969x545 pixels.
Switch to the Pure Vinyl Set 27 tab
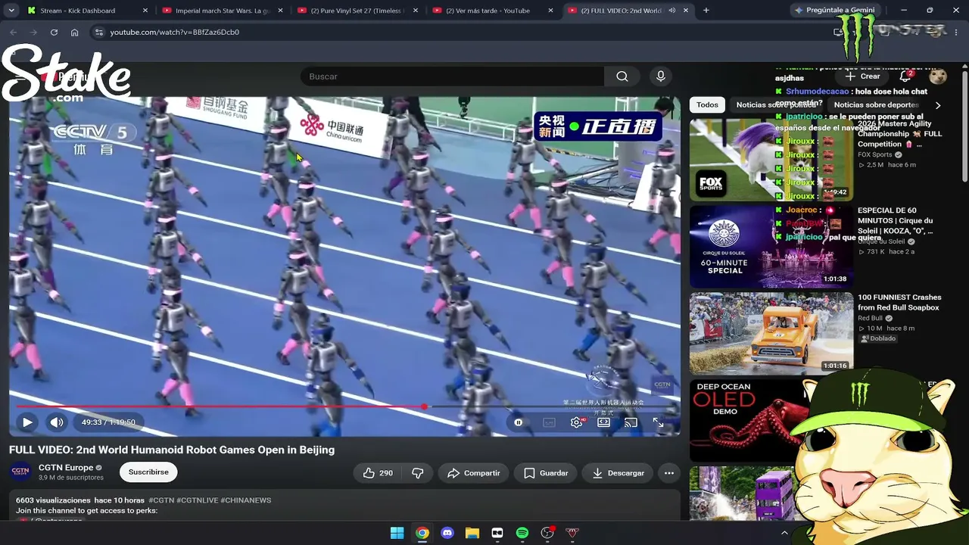pos(358,11)
